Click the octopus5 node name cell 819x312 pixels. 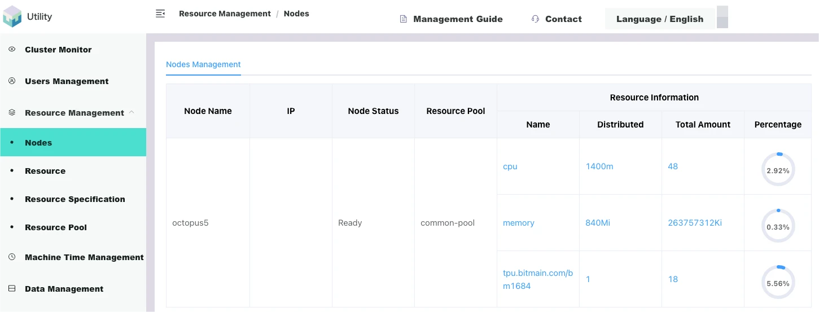coord(190,223)
